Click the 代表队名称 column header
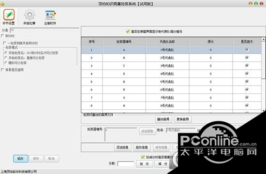266x174 pixels. [167, 42]
